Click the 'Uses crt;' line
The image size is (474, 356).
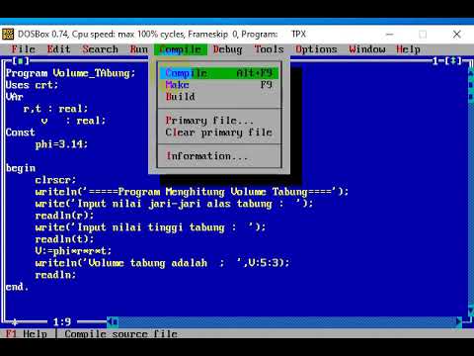32,85
